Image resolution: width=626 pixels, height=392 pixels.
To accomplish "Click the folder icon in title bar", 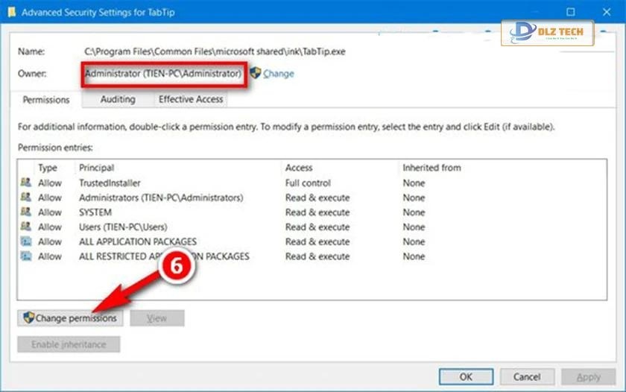I will 10,12.
